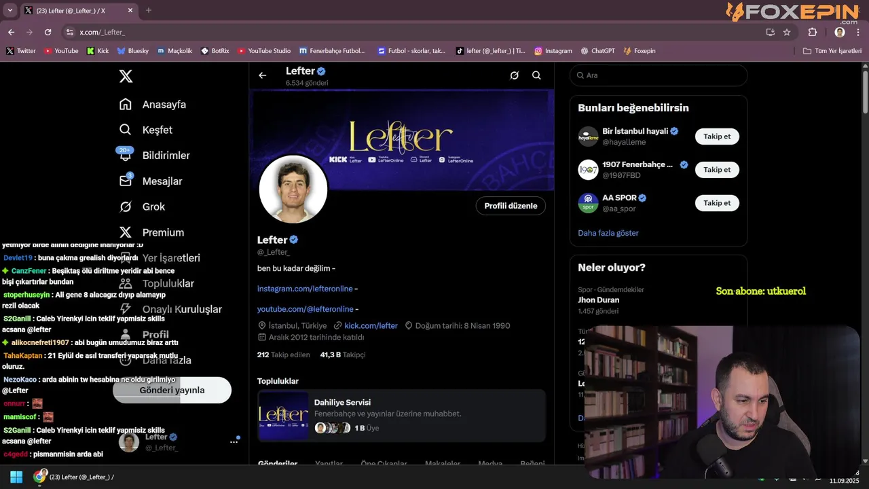Viewport: 869px width, 489px height.
Task: Open a new Chrome tab
Action: pyautogui.click(x=148, y=10)
